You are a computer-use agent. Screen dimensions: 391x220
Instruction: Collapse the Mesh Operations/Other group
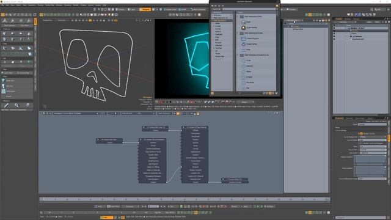tap(238, 16)
